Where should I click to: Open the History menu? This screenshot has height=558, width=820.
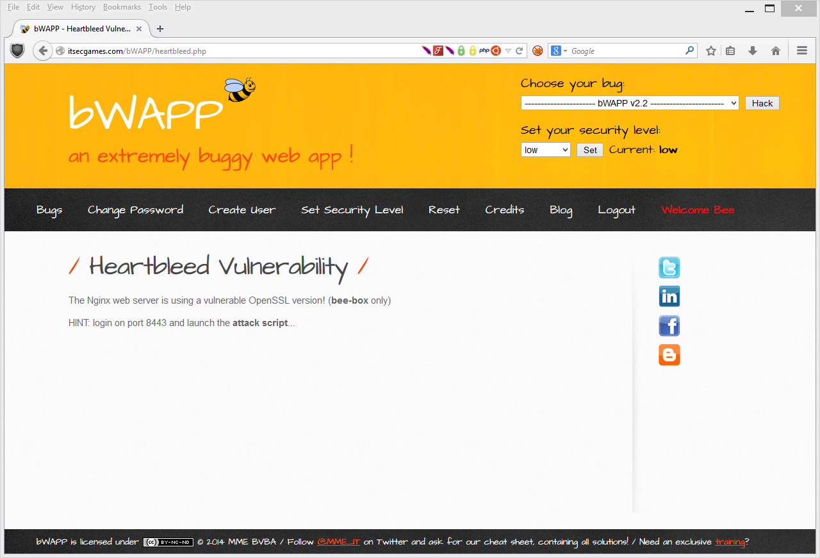click(83, 7)
